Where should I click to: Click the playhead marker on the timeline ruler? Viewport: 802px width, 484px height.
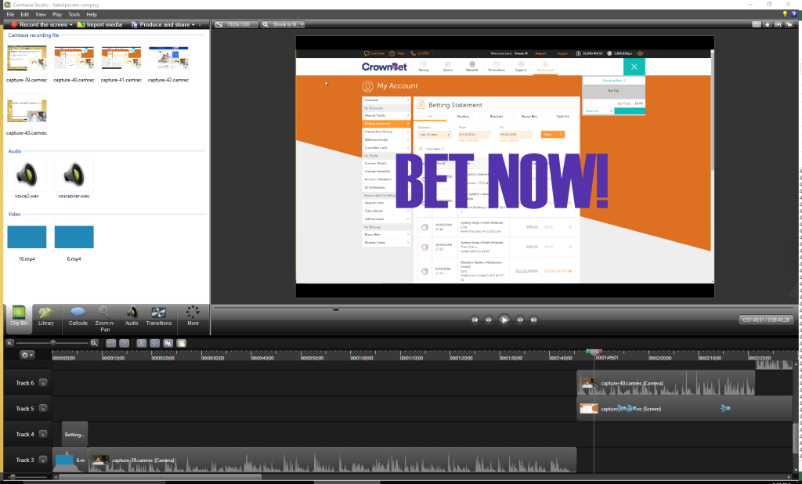tap(594, 352)
